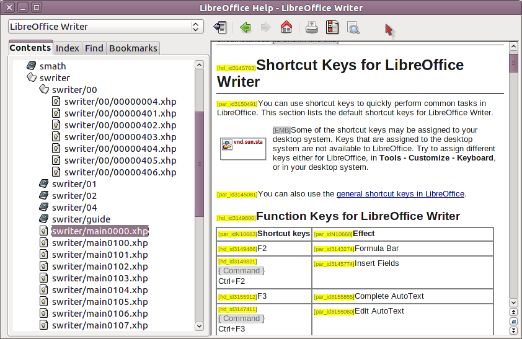Expand the swriter/01 book
The image size is (522, 339).
pyautogui.click(x=43, y=183)
